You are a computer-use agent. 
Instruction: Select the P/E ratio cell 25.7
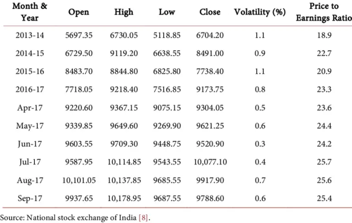(x=324, y=162)
